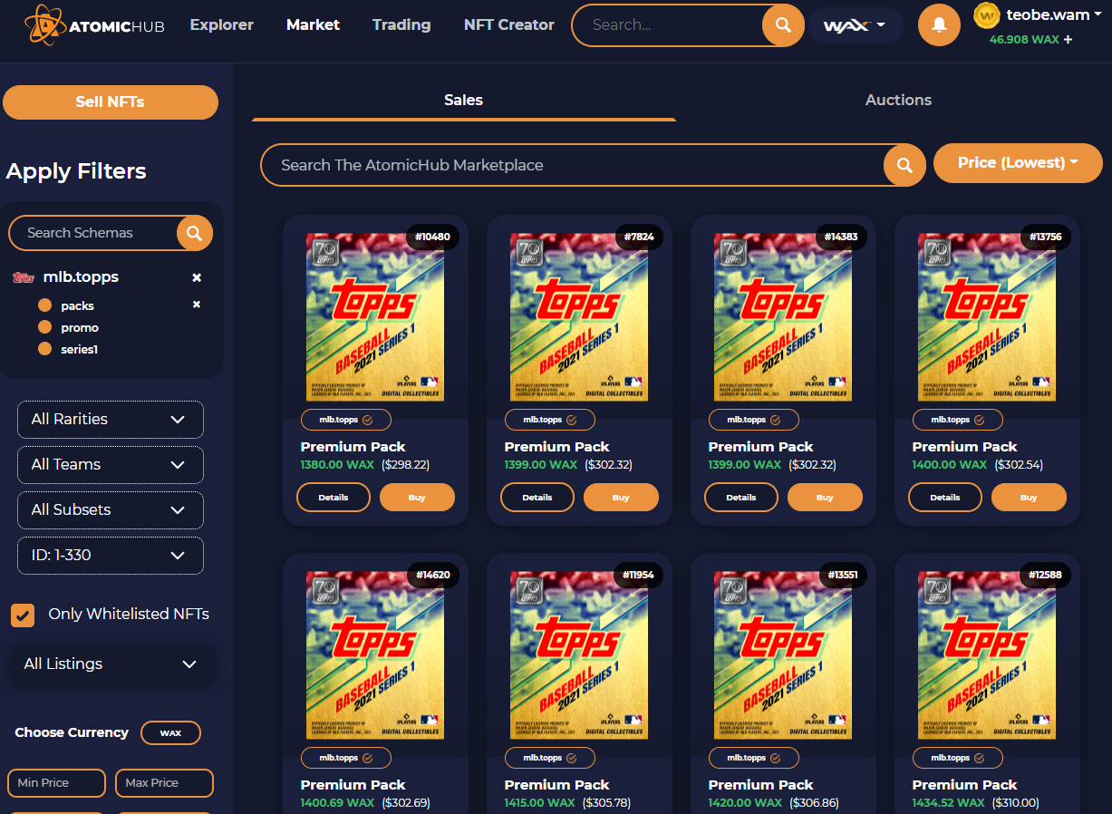This screenshot has height=814, width=1112.
Task: Switch to the Auctions tab
Action: point(898,101)
